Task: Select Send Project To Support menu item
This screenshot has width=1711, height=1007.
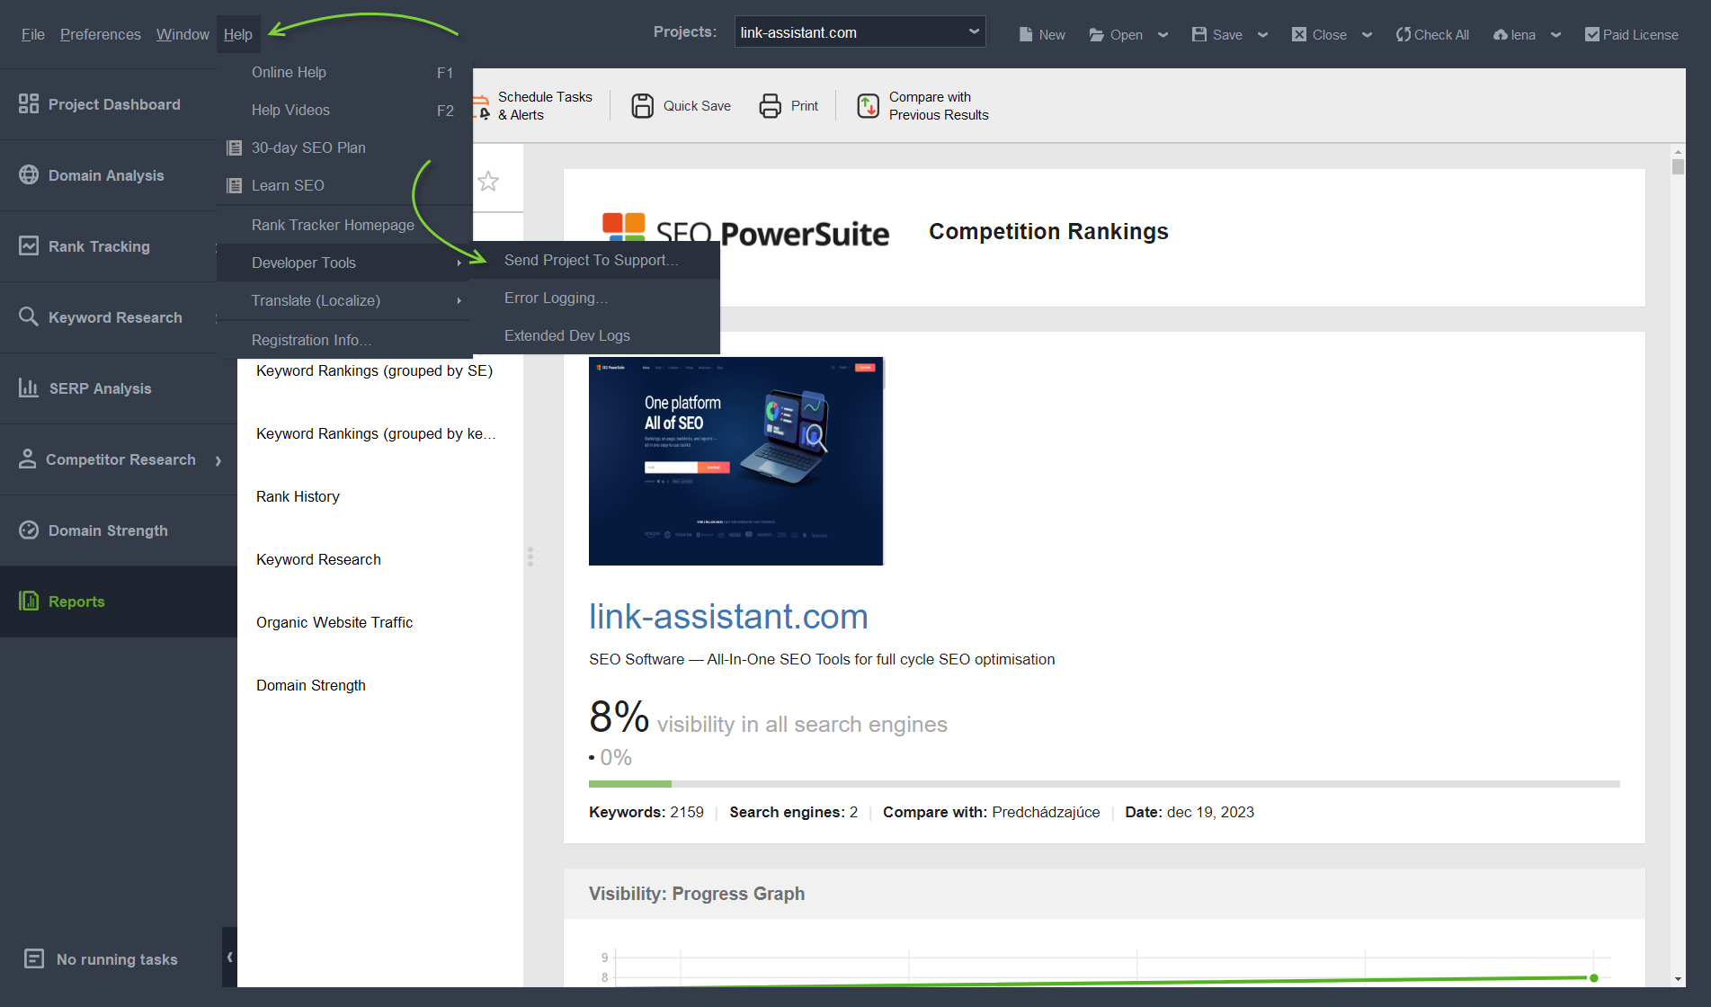Action: [591, 260]
